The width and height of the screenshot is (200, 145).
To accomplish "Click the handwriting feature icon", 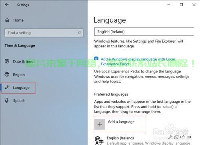I will (x=182, y=137).
